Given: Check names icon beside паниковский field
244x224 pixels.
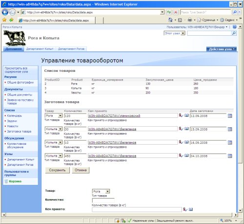Looking at the screenshot, I should (181, 115).
